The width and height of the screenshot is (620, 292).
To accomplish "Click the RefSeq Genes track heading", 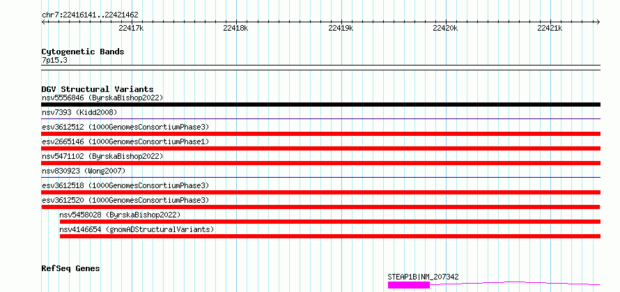I will click(x=71, y=269).
